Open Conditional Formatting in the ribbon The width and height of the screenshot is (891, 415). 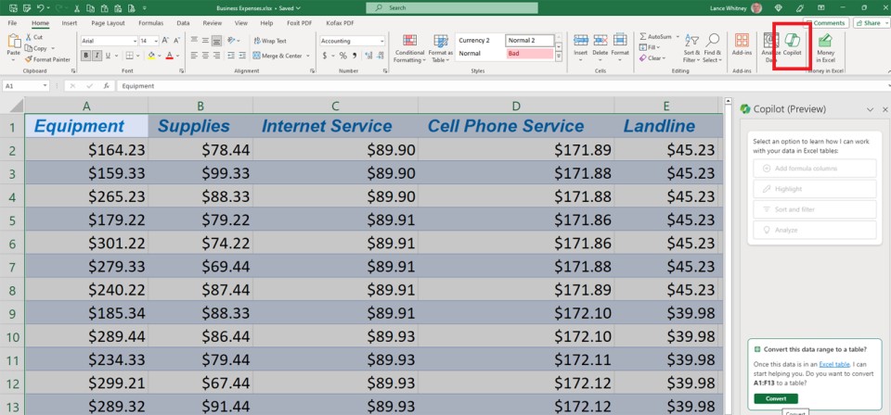pos(409,47)
